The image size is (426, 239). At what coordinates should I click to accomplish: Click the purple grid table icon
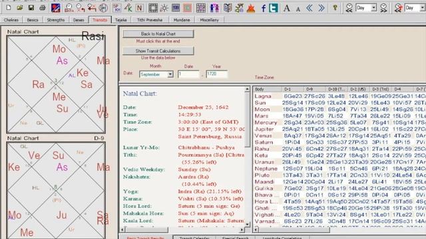point(201,8)
